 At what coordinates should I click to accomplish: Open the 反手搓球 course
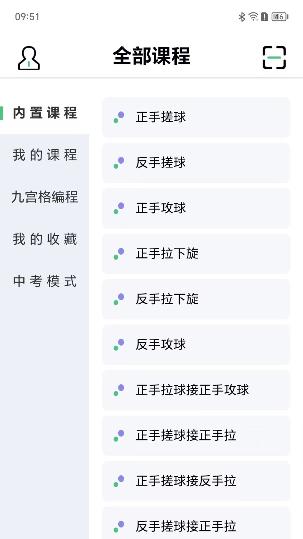pyautogui.click(x=196, y=163)
